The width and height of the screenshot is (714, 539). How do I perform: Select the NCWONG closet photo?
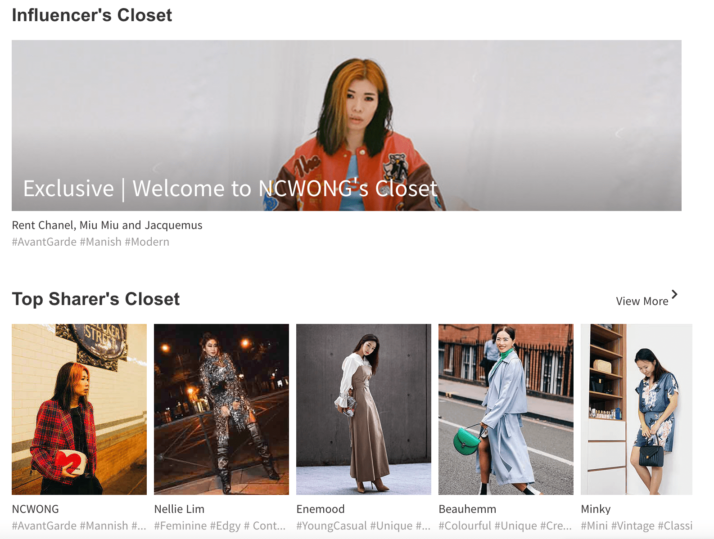coord(79,409)
